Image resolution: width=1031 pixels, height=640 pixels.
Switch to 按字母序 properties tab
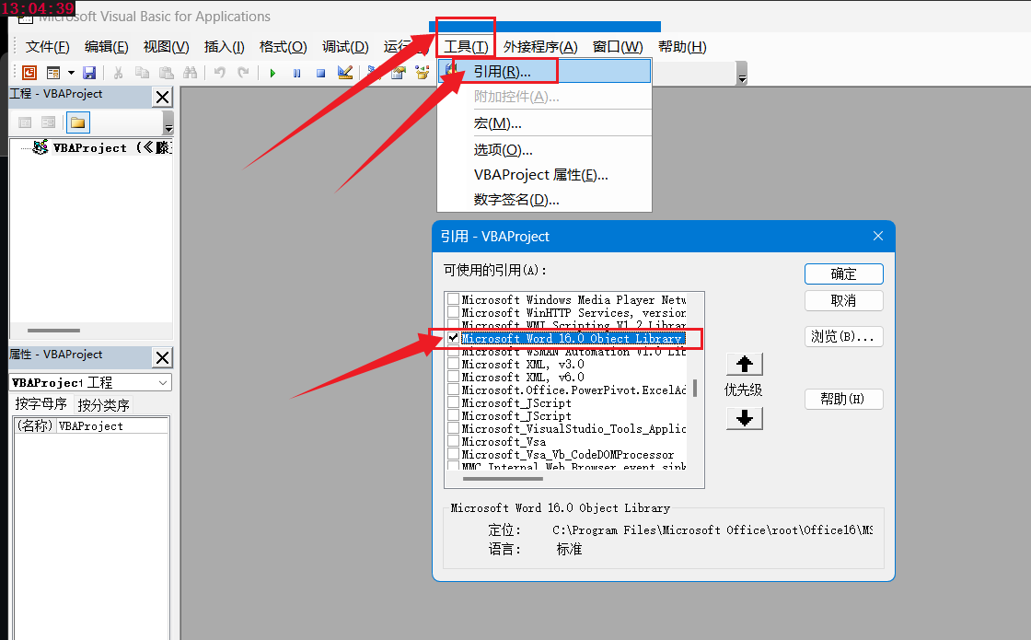(41, 404)
